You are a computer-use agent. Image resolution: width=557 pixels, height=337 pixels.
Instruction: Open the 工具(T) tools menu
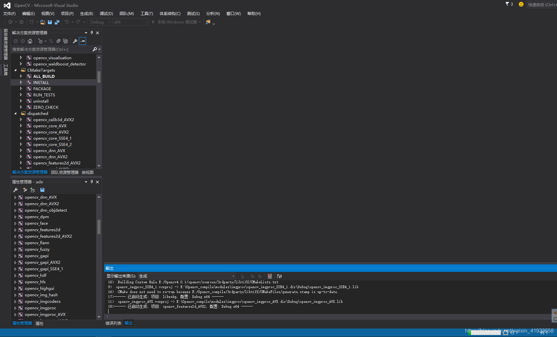(x=147, y=14)
